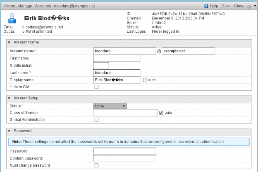Click the user account avatar icon

12,18
